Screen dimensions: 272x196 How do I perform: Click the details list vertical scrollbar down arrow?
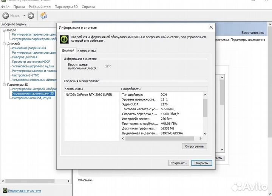click(x=205, y=134)
